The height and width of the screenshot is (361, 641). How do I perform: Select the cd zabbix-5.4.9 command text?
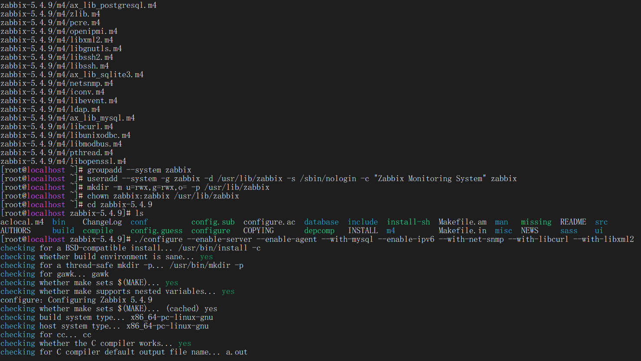click(x=119, y=204)
